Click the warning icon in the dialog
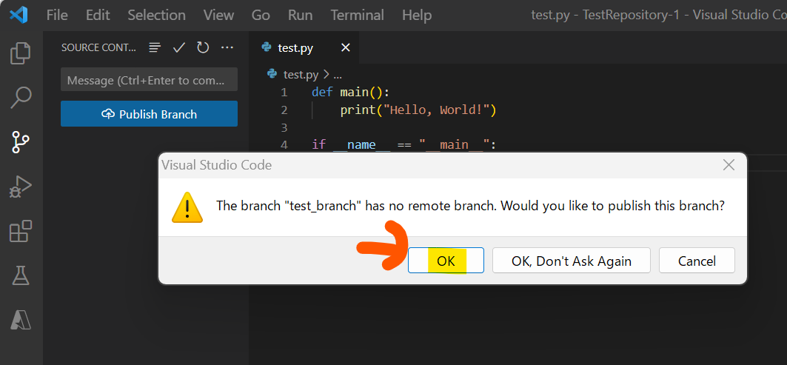This screenshot has width=787, height=365. coord(187,207)
